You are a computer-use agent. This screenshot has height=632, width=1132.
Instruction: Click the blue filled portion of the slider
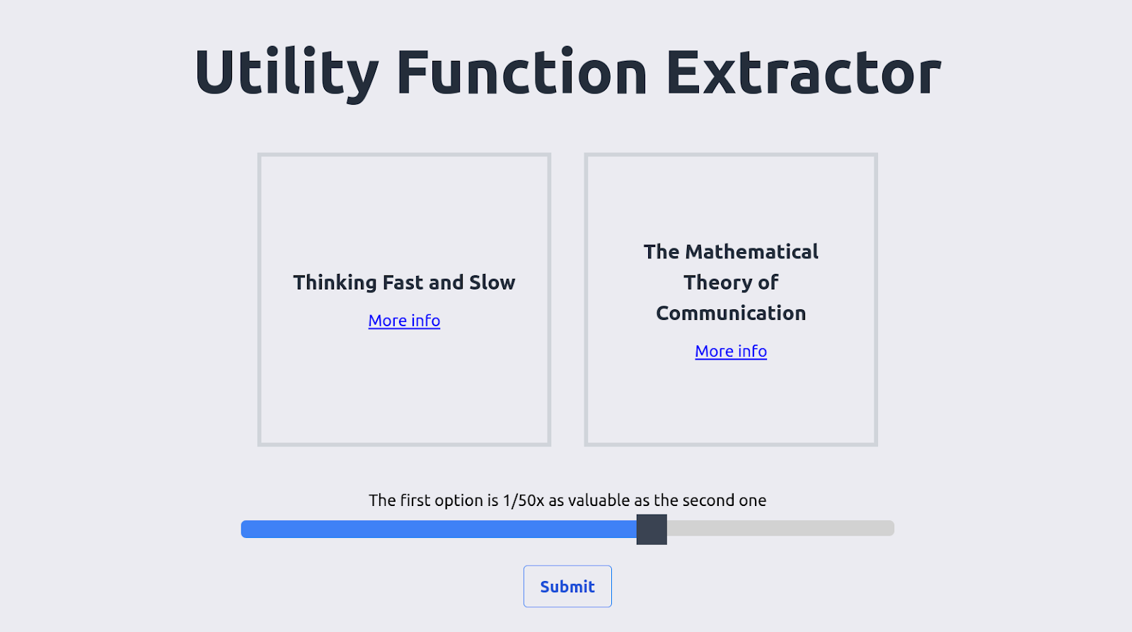(439, 529)
